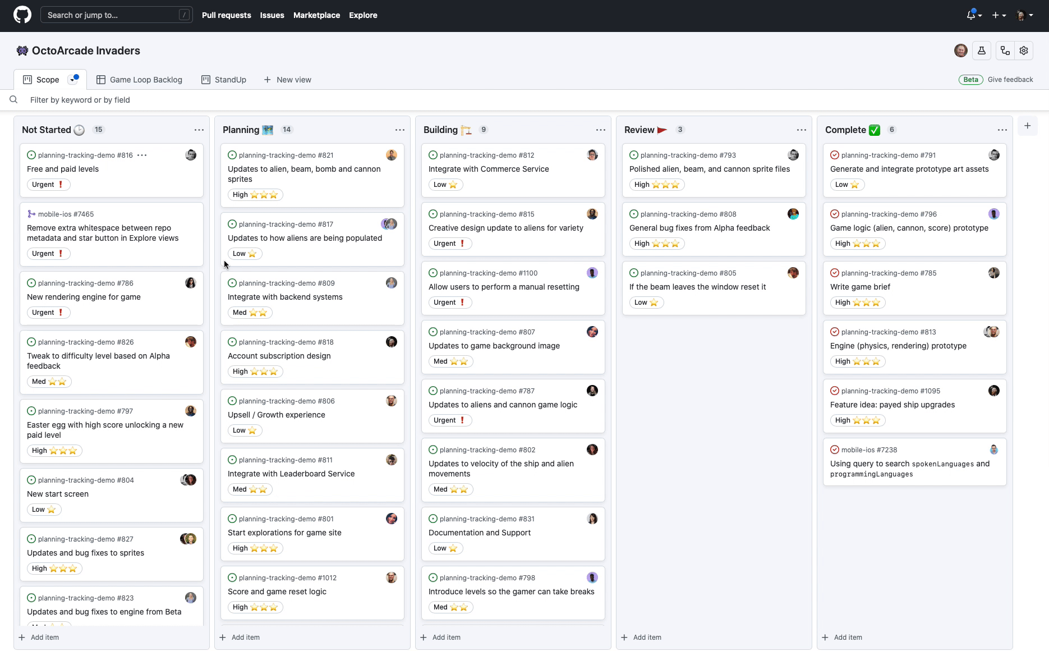1049x651 pixels.
Task: Click the GitHub Octocat logo
Action: pos(22,15)
